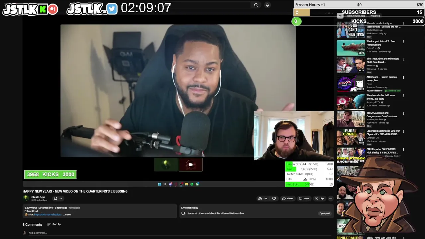Viewport: 425px width, 239px height.
Task: Open options menu for CNN Reporter video
Action: point(403,150)
